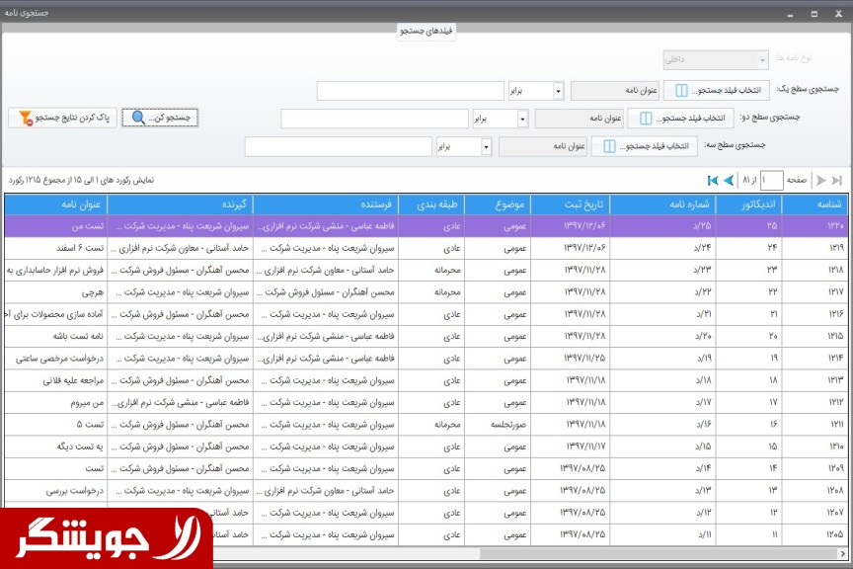Open field chooser for search level three

(646, 146)
